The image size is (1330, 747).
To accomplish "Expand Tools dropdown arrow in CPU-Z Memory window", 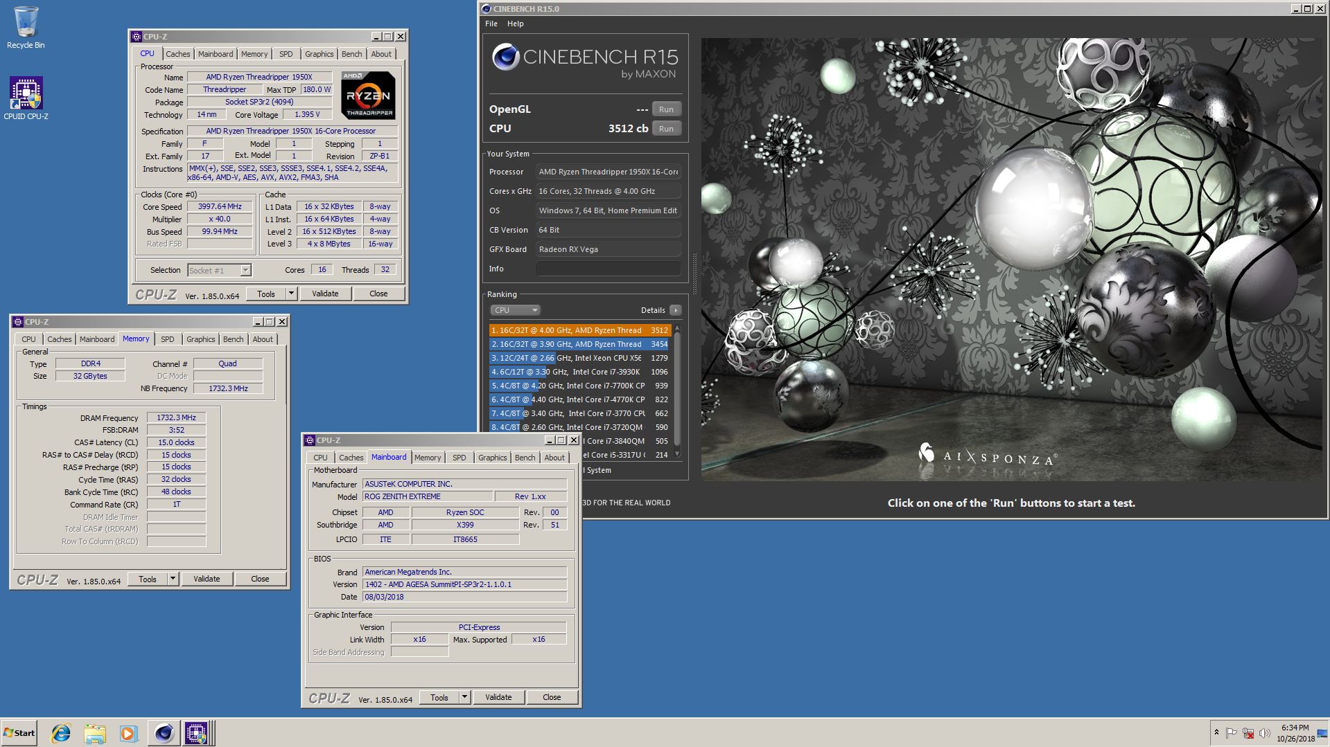I will coord(173,579).
